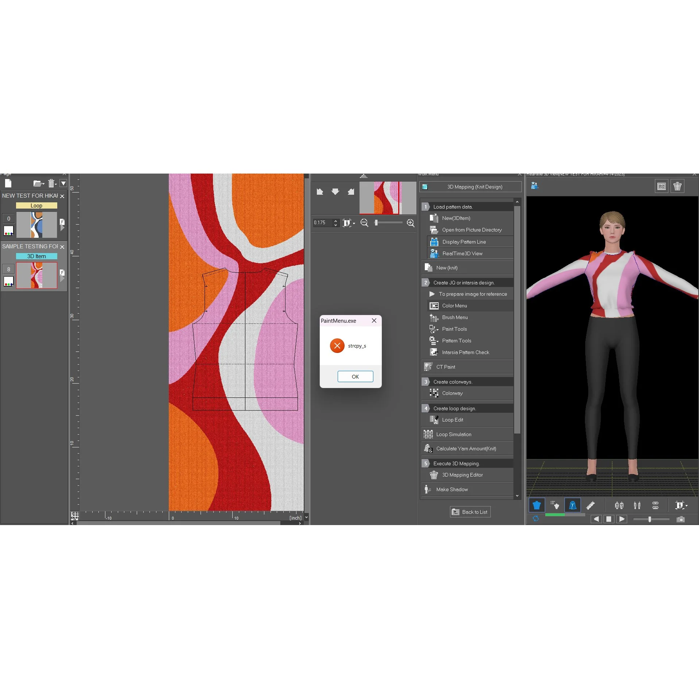Screen dimensions: 699x699
Task: Click the P page icon of NEW TEST page
Action: point(62,222)
